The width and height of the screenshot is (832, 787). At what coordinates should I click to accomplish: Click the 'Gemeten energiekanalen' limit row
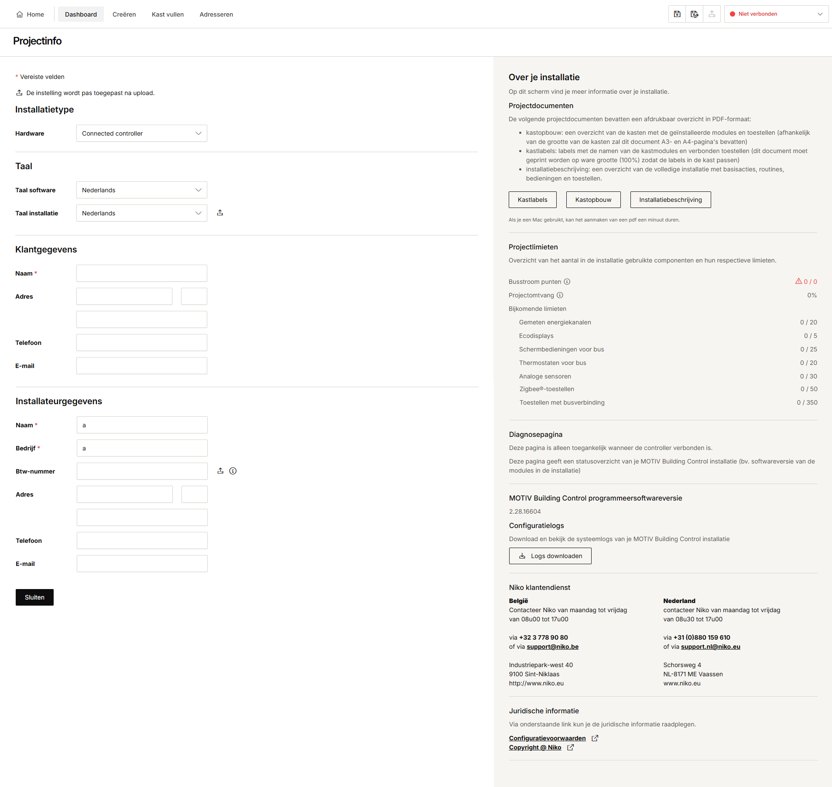point(668,322)
